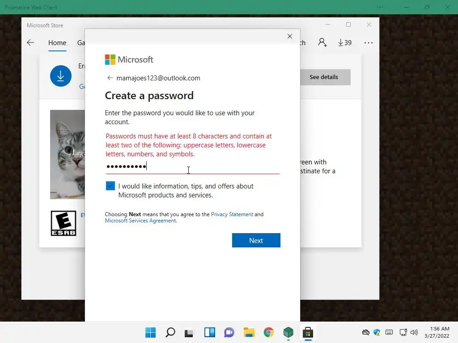
Task: Open Task View on the taskbar
Action: point(189,332)
